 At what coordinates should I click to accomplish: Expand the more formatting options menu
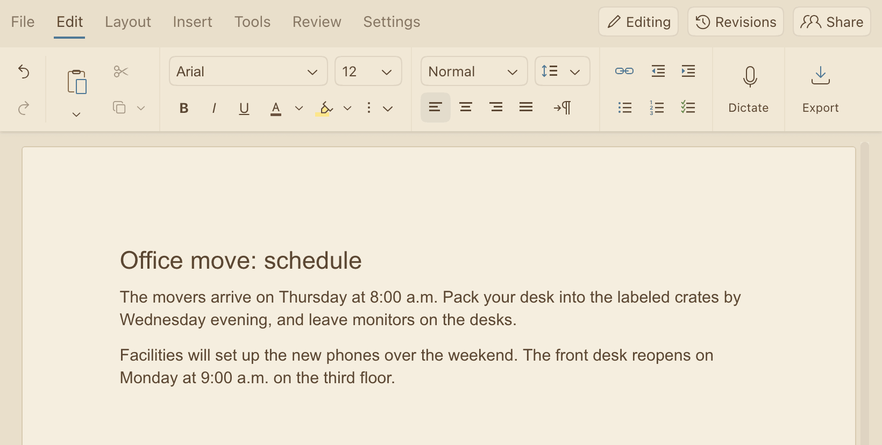[x=379, y=108]
